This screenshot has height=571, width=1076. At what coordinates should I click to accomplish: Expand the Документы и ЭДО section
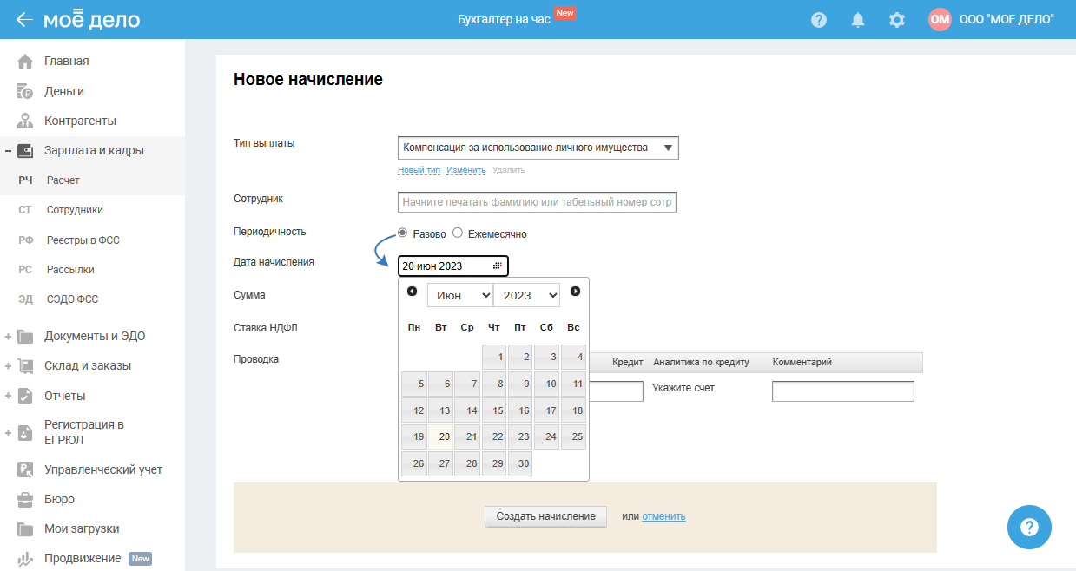click(x=8, y=337)
